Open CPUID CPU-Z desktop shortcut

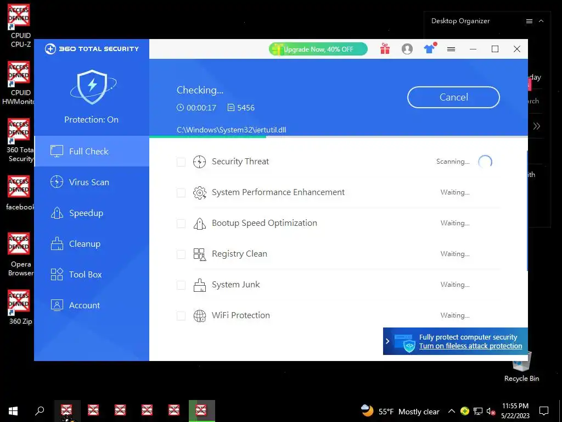click(x=19, y=26)
